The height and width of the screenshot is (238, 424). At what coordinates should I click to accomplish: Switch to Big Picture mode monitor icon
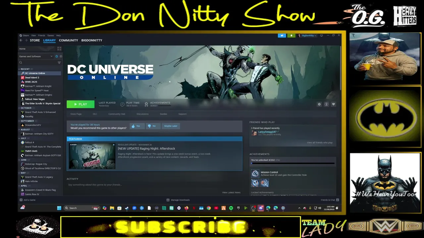(x=321, y=35)
